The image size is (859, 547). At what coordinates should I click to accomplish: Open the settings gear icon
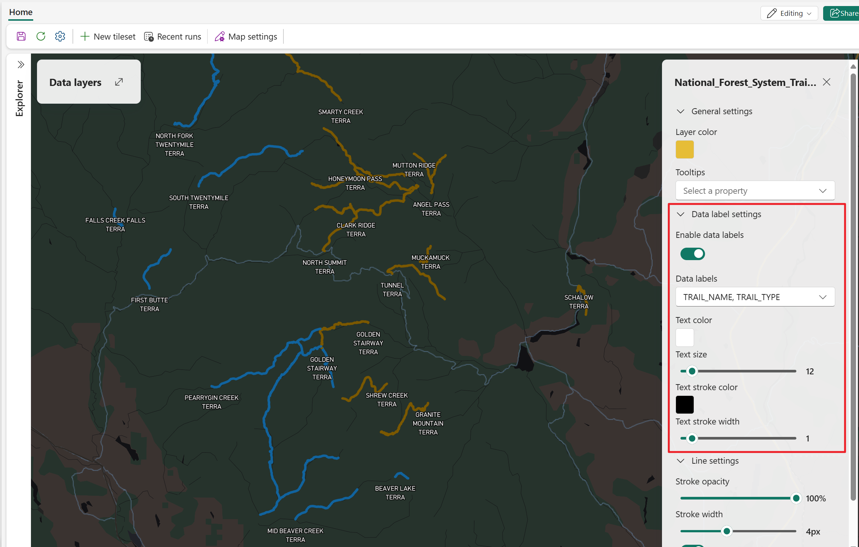click(60, 36)
